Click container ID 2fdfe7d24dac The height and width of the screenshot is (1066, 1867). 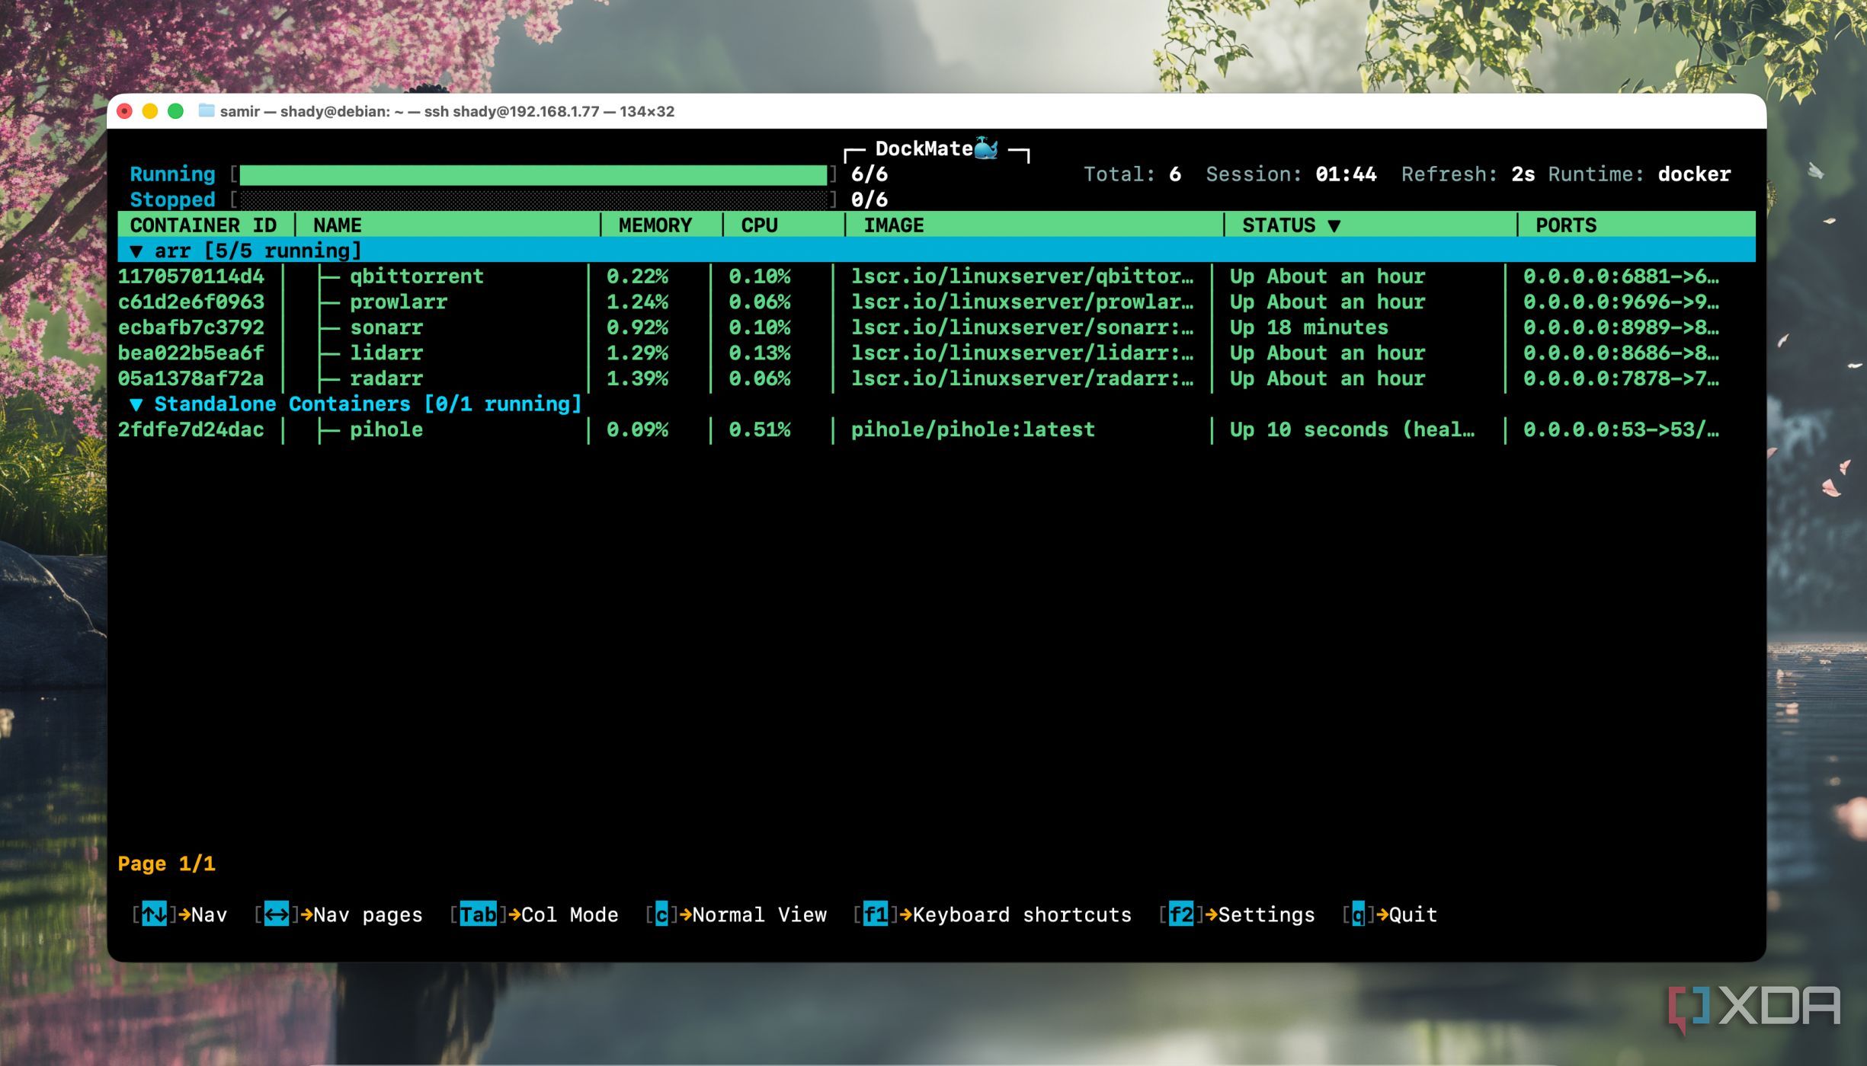pos(191,429)
